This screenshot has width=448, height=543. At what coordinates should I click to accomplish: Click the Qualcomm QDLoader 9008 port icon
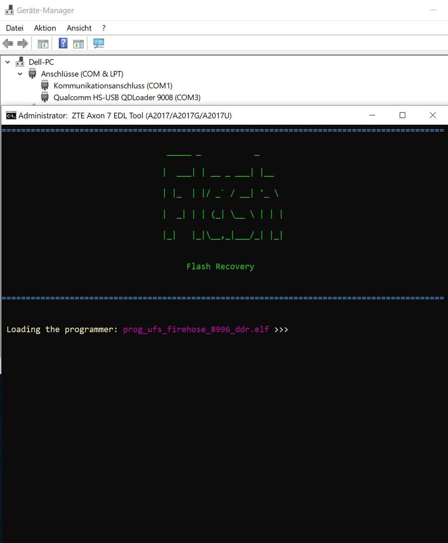45,98
